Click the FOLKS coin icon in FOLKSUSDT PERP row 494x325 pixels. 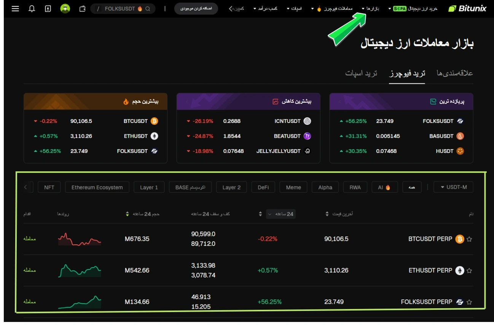click(x=460, y=302)
